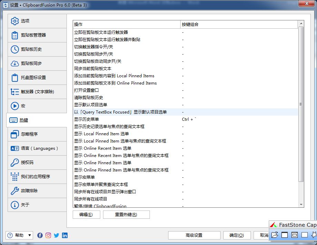
Task: Open the 宏 play icon
Action: (x=15, y=106)
